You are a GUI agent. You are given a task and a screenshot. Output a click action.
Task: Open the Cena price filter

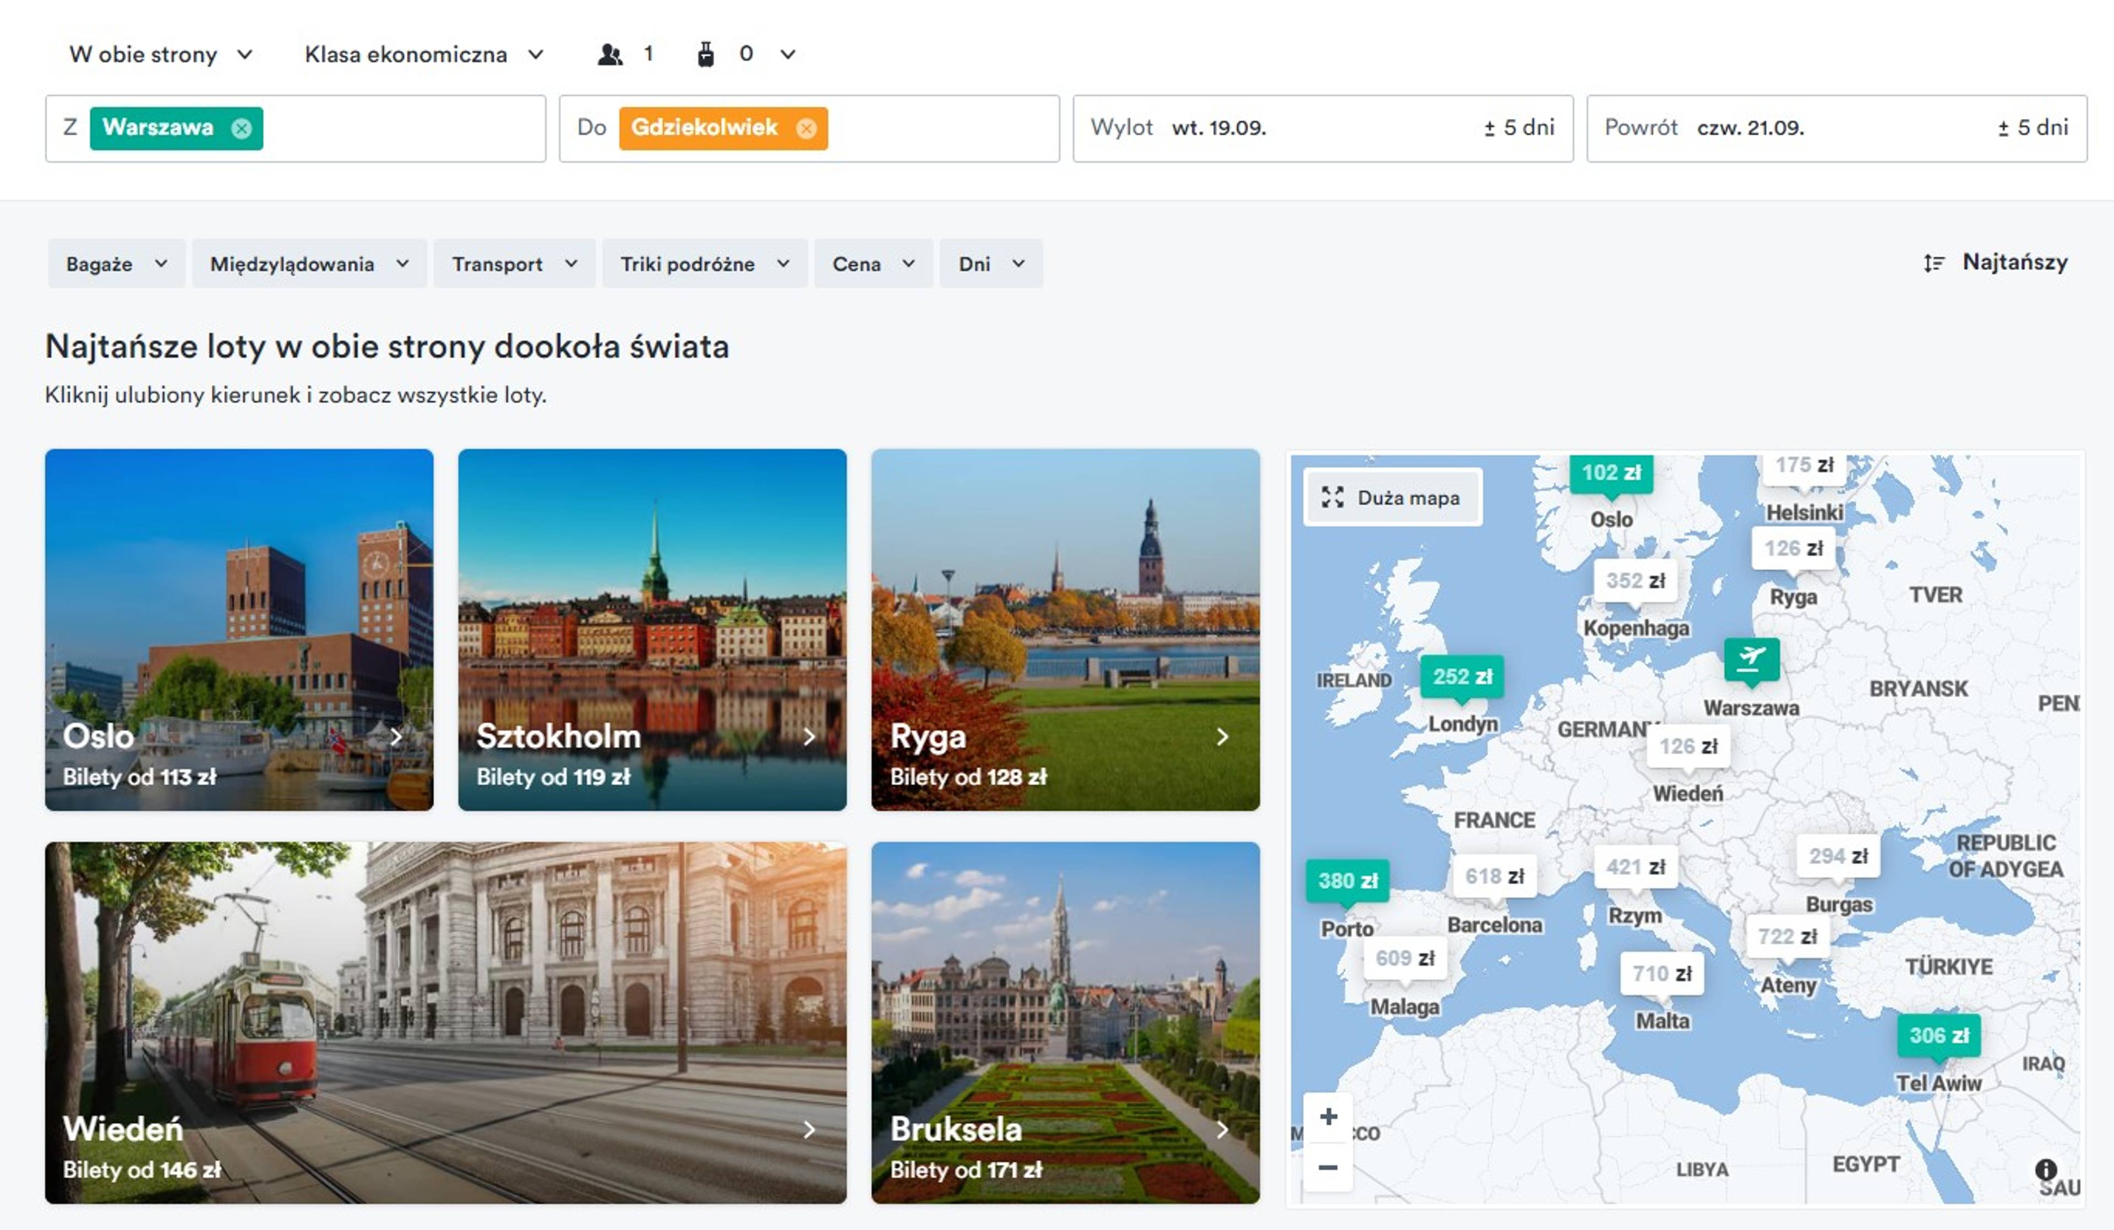873,264
